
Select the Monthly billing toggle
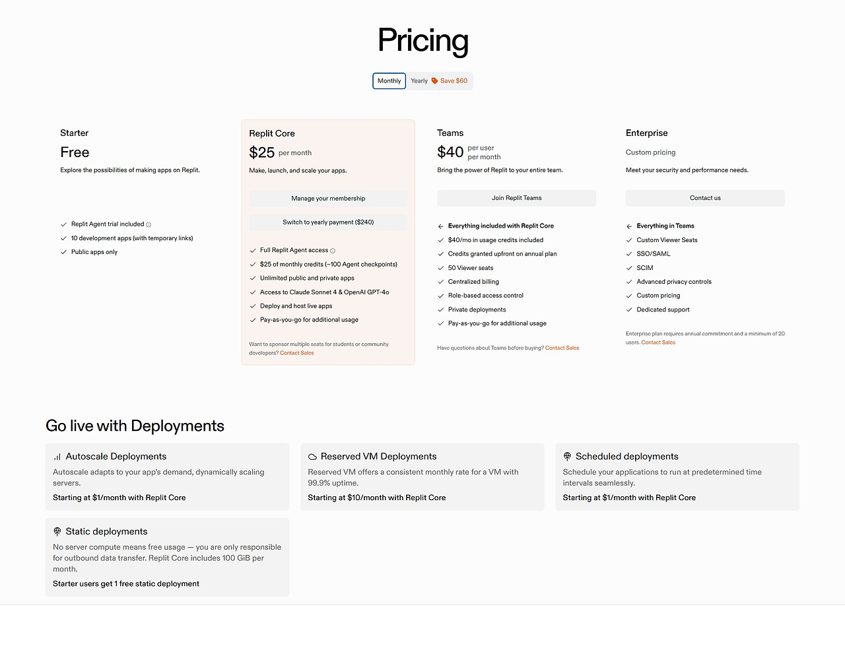[389, 81]
